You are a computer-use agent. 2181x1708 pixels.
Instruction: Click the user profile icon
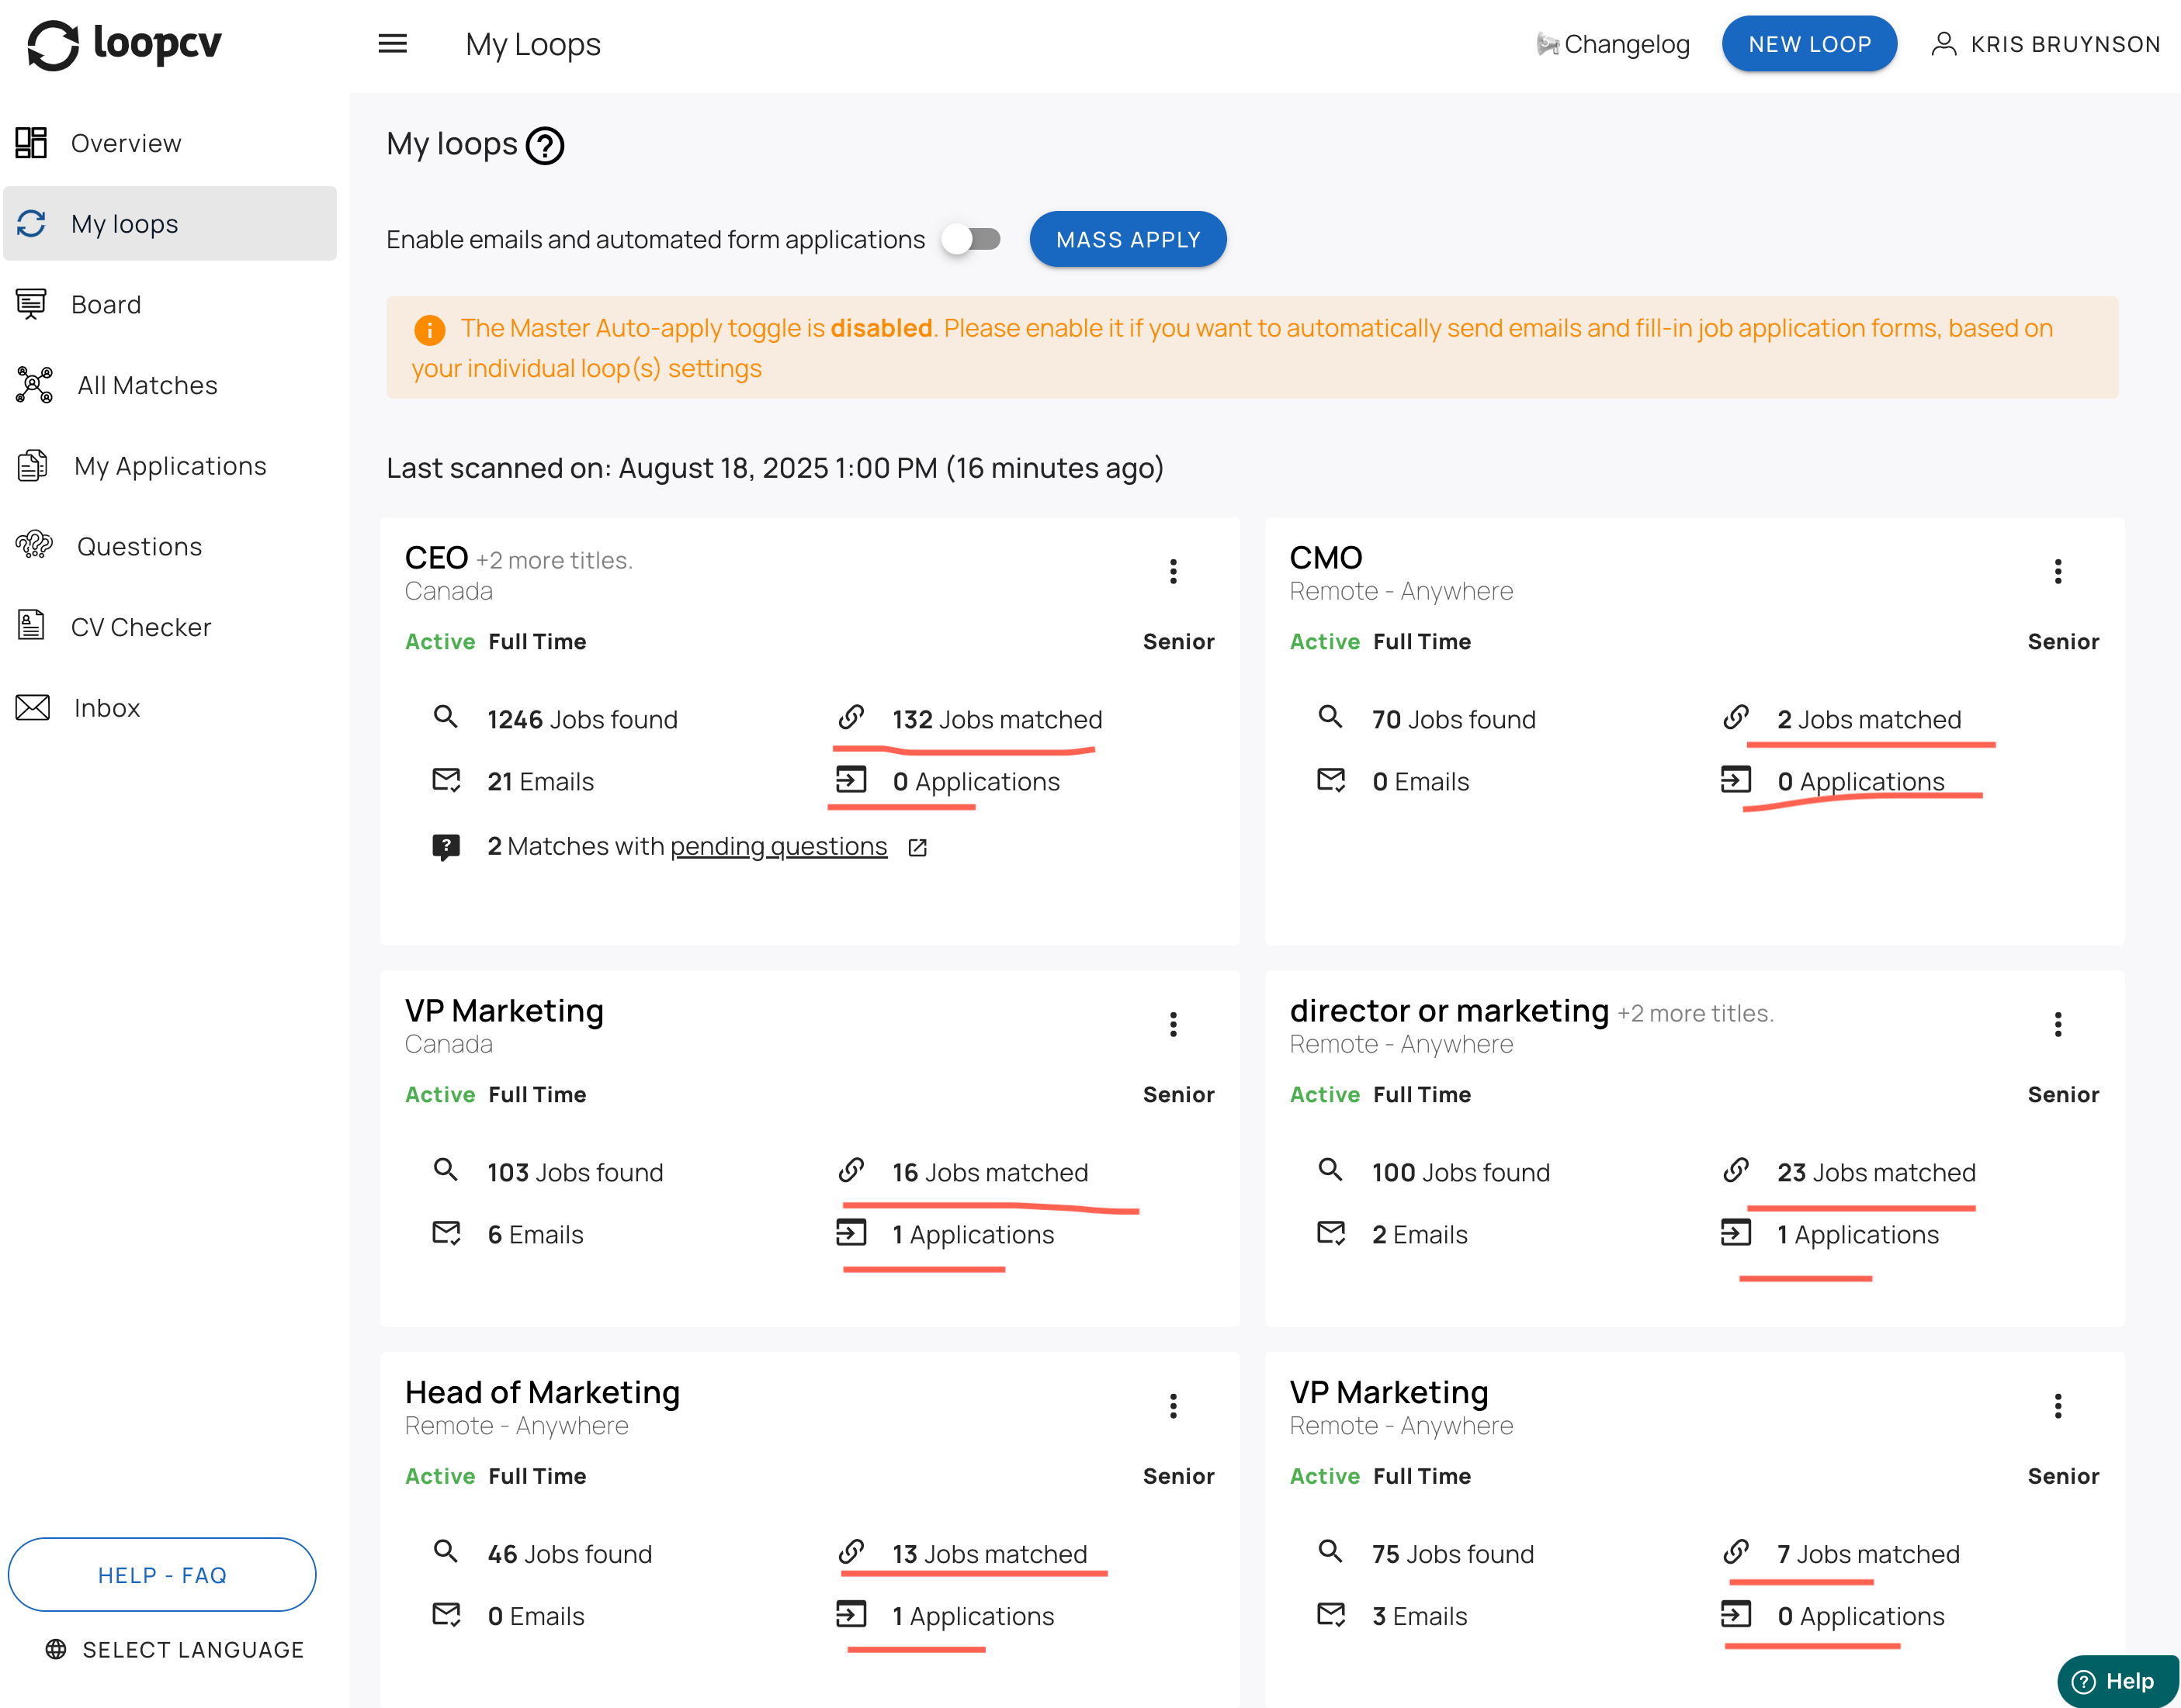[1943, 44]
